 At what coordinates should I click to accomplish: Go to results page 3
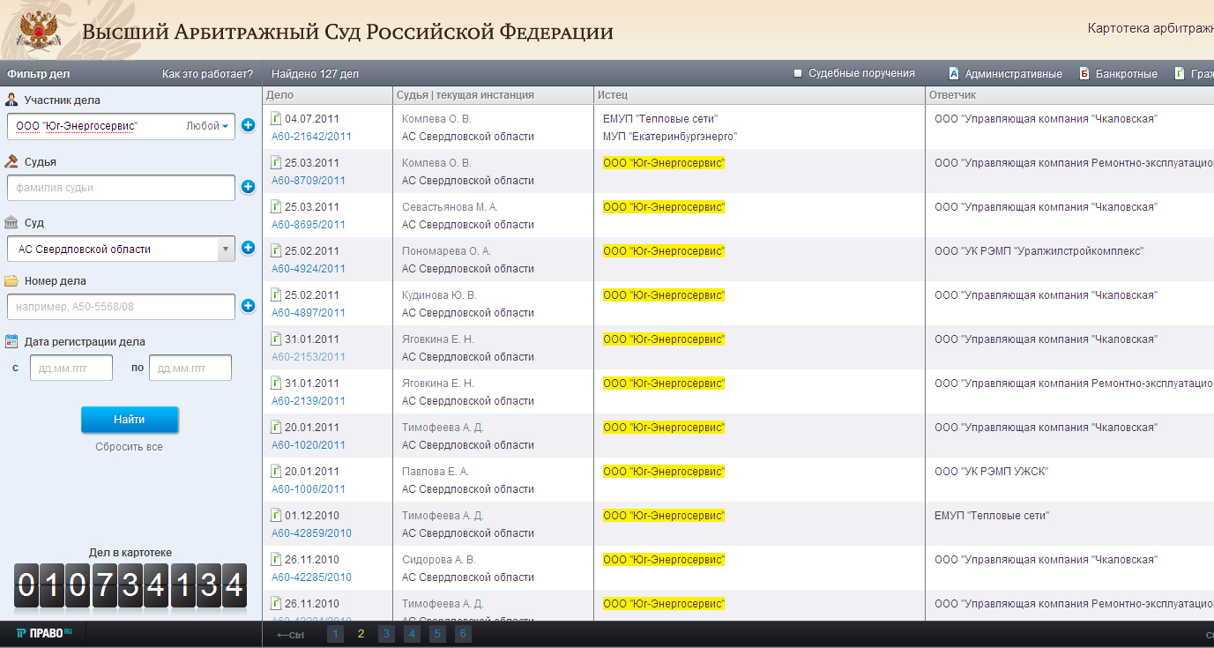point(386,634)
